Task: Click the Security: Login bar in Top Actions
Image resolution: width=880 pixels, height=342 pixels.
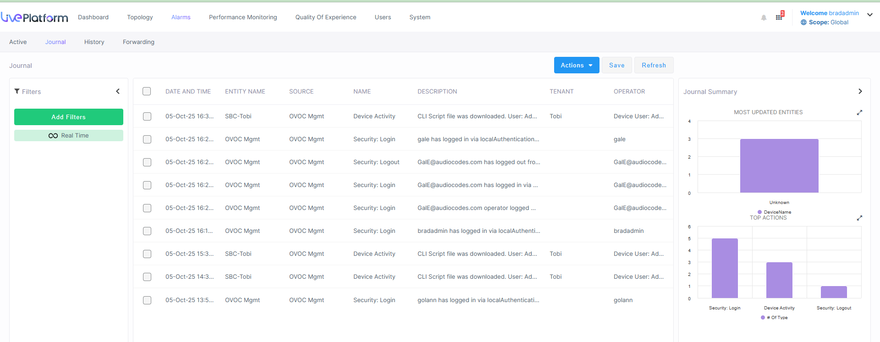Action: tap(725, 268)
